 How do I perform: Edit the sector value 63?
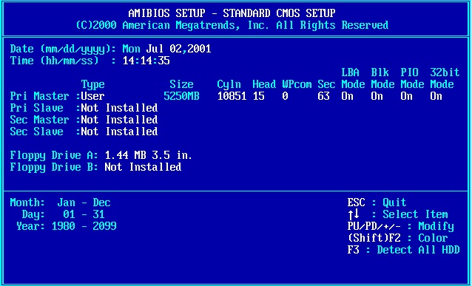[x=323, y=96]
